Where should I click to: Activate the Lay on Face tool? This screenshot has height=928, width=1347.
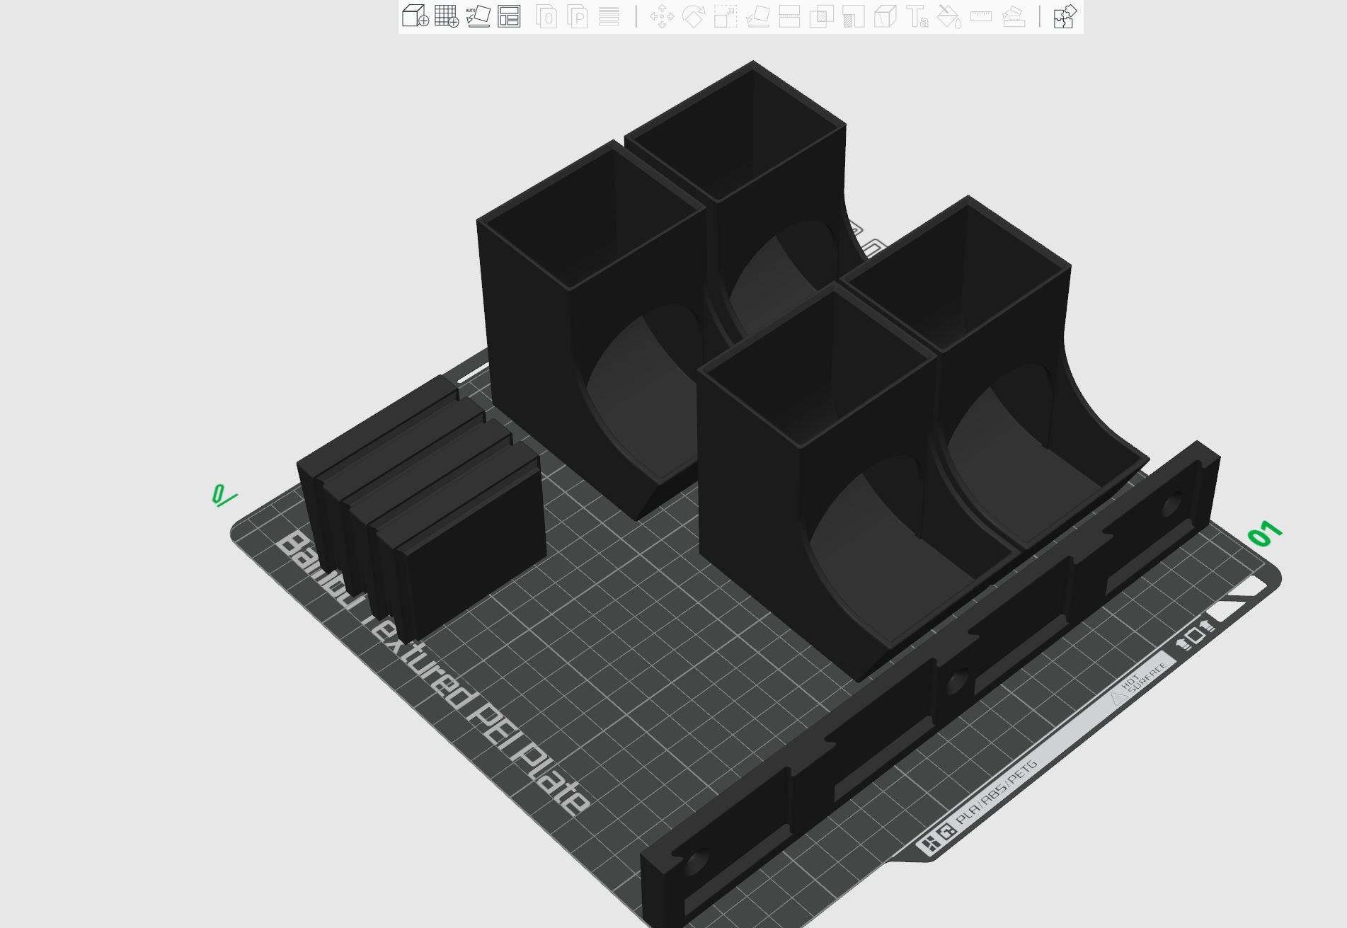point(757,16)
